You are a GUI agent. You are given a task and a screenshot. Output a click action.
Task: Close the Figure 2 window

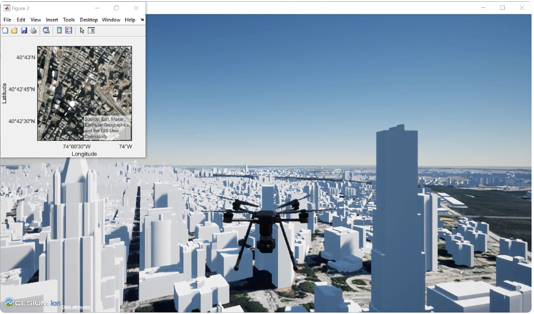tap(136, 8)
